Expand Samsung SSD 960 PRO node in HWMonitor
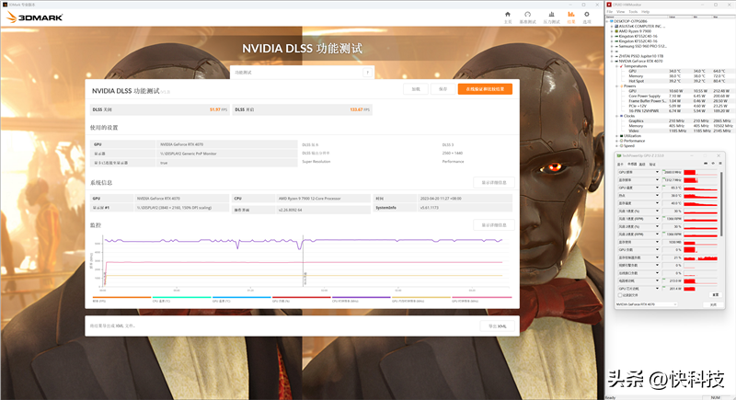The image size is (736, 400). click(x=612, y=46)
